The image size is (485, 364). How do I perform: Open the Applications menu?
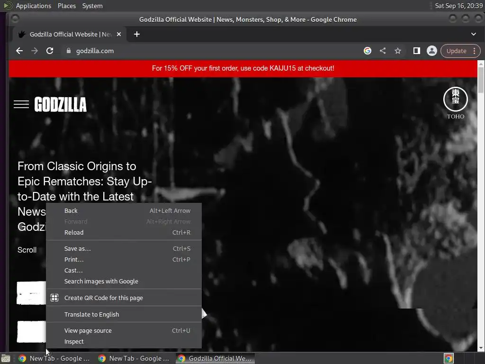(34, 6)
